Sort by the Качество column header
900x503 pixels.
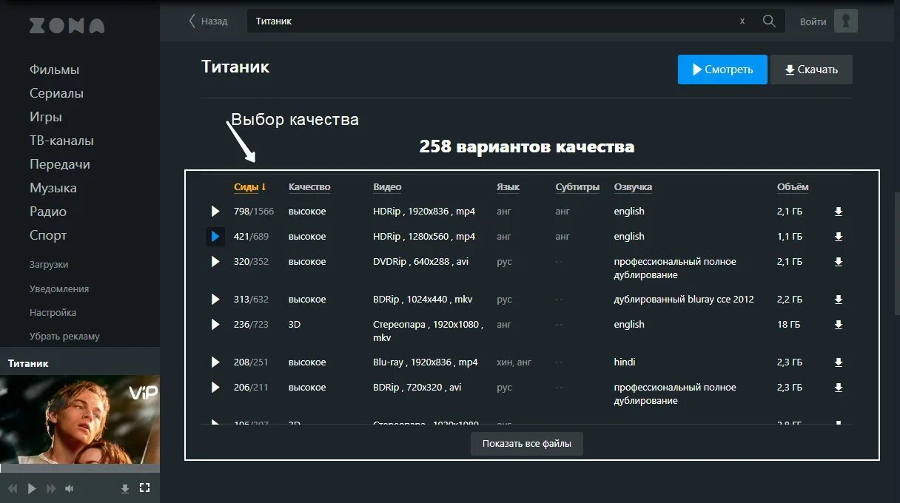(309, 187)
